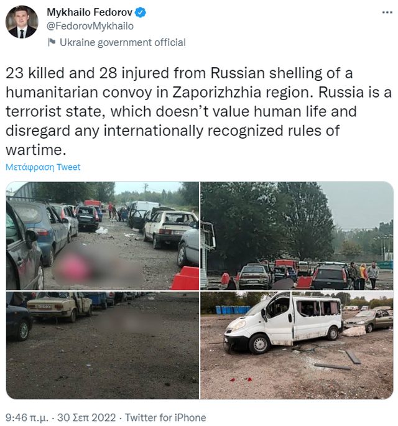
Task: Open the top-left photo of lined-up cars
Action: pos(103,236)
